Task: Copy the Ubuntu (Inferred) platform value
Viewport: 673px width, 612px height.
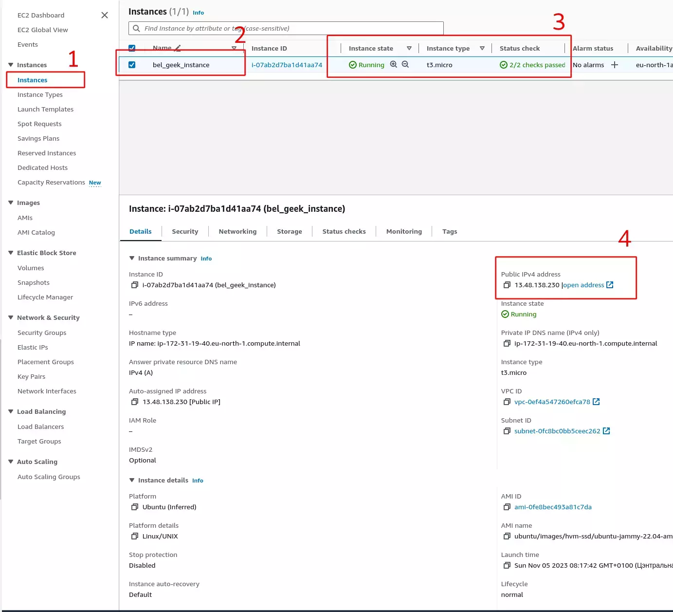Action: tap(135, 507)
